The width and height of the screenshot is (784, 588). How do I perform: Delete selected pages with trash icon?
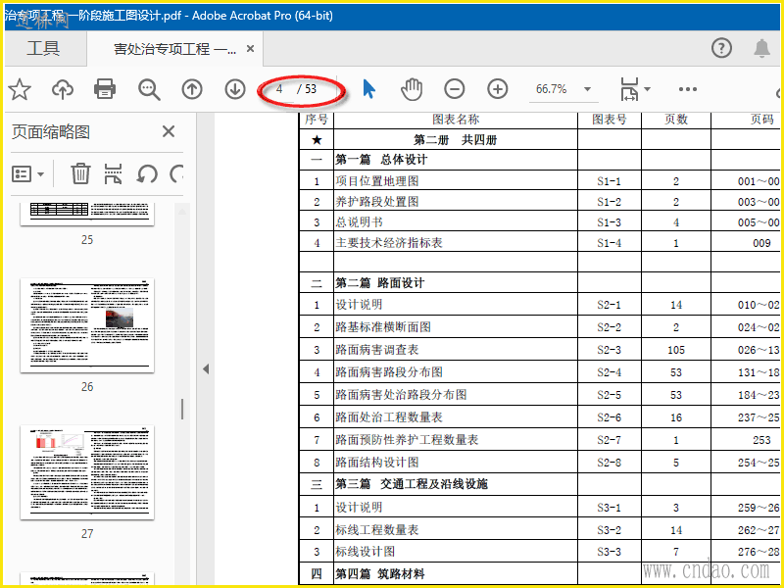coord(80,174)
